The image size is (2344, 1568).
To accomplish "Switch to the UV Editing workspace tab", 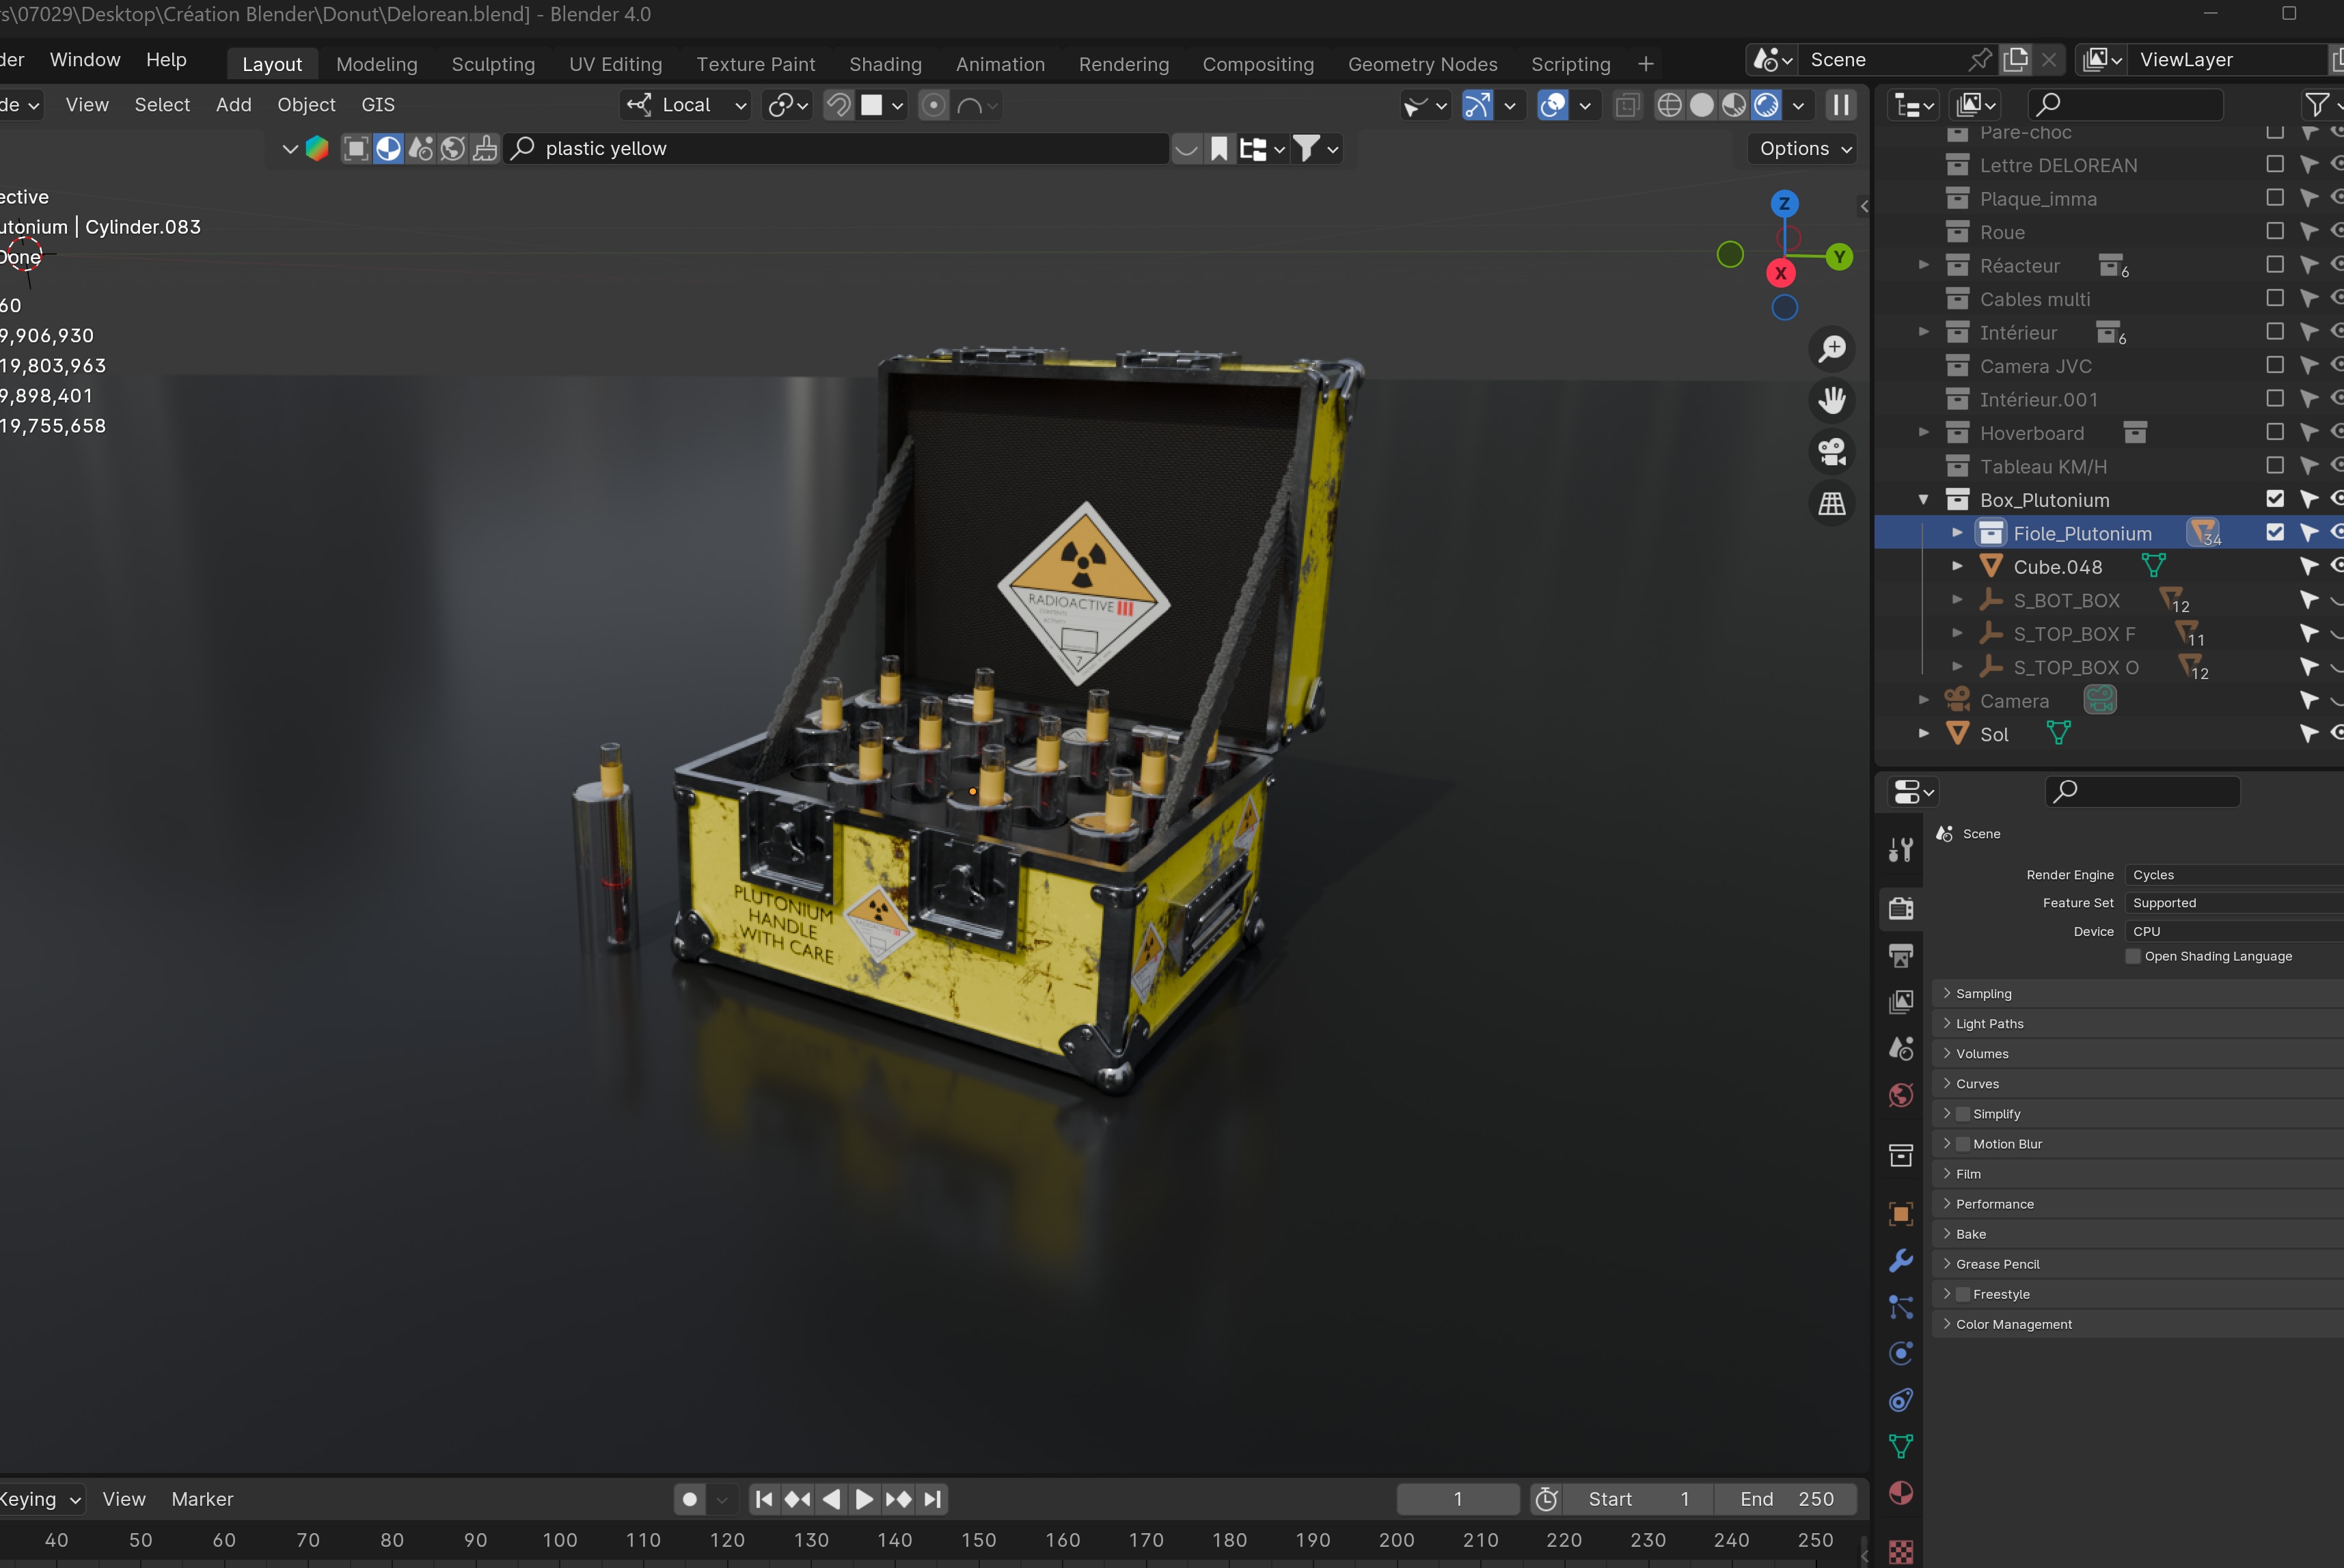I will point(615,64).
